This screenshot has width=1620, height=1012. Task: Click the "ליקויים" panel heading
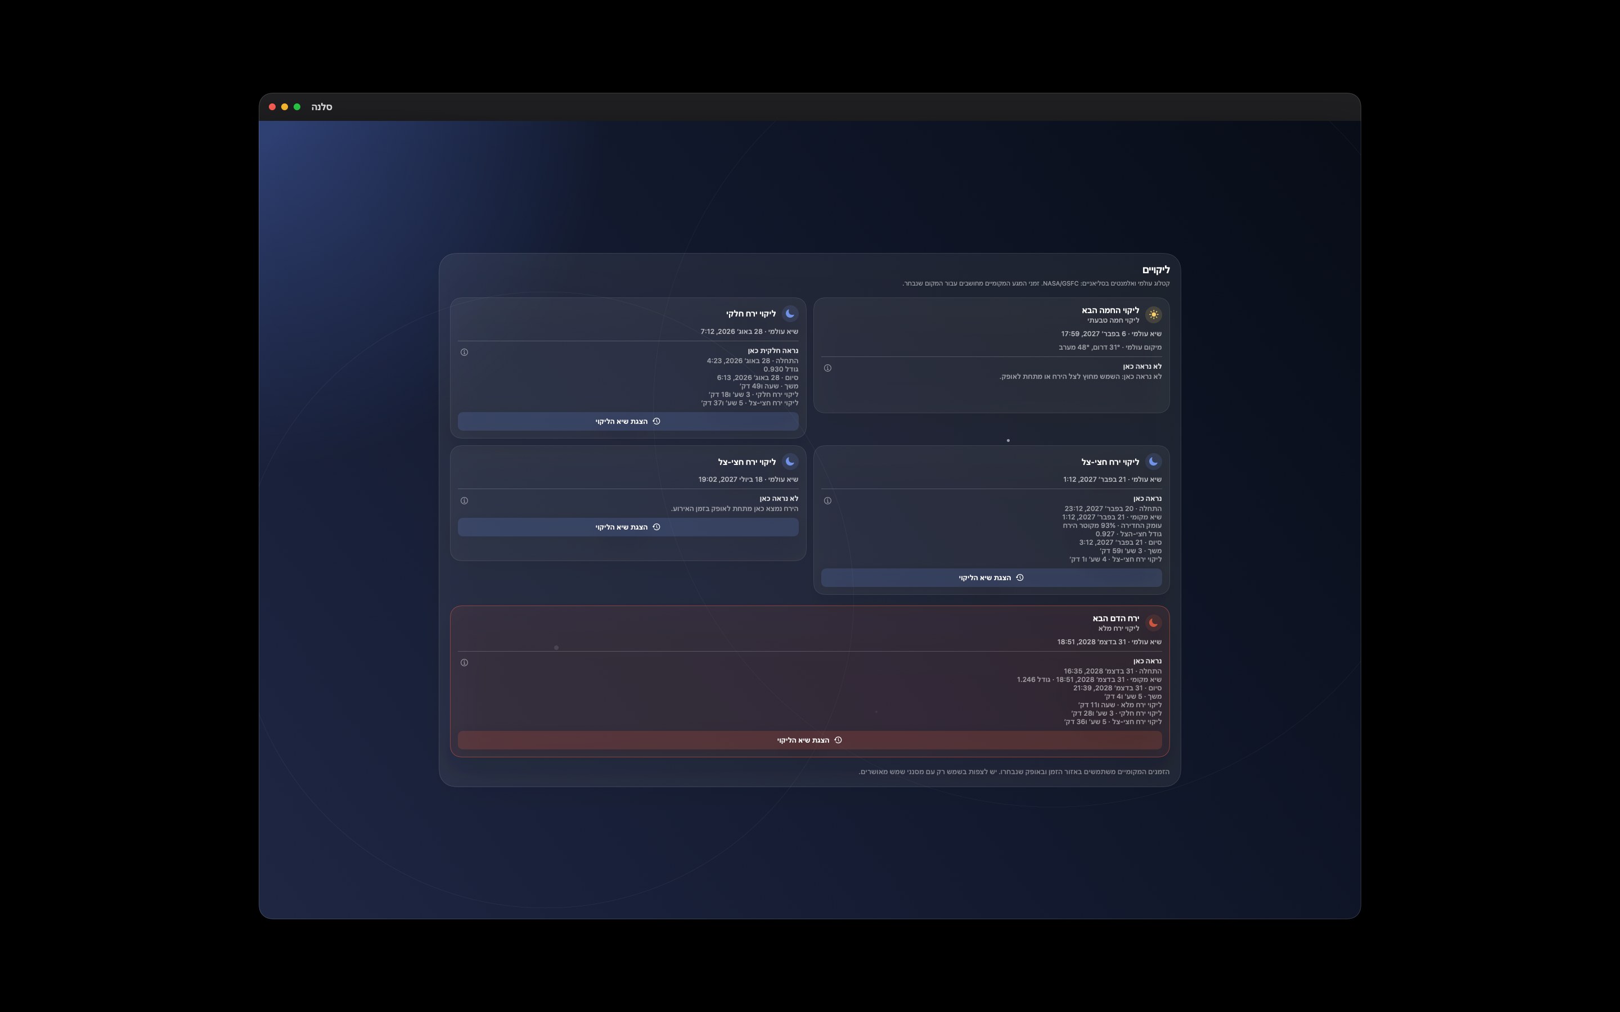tap(1155, 270)
